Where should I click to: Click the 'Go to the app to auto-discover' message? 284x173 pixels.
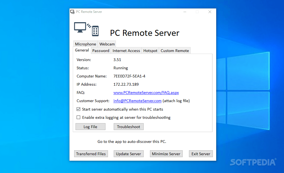pyautogui.click(x=132, y=142)
